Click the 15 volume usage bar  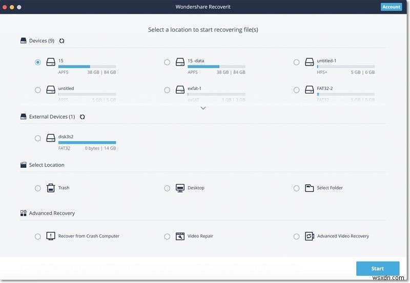(87, 67)
